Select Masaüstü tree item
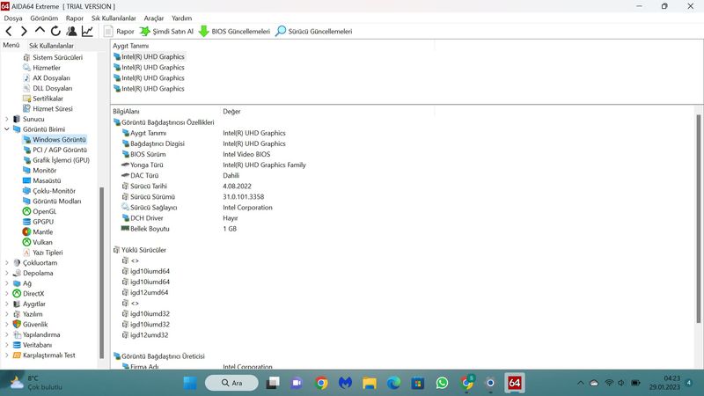Screen dimensions: 704x396 [x=41, y=180]
